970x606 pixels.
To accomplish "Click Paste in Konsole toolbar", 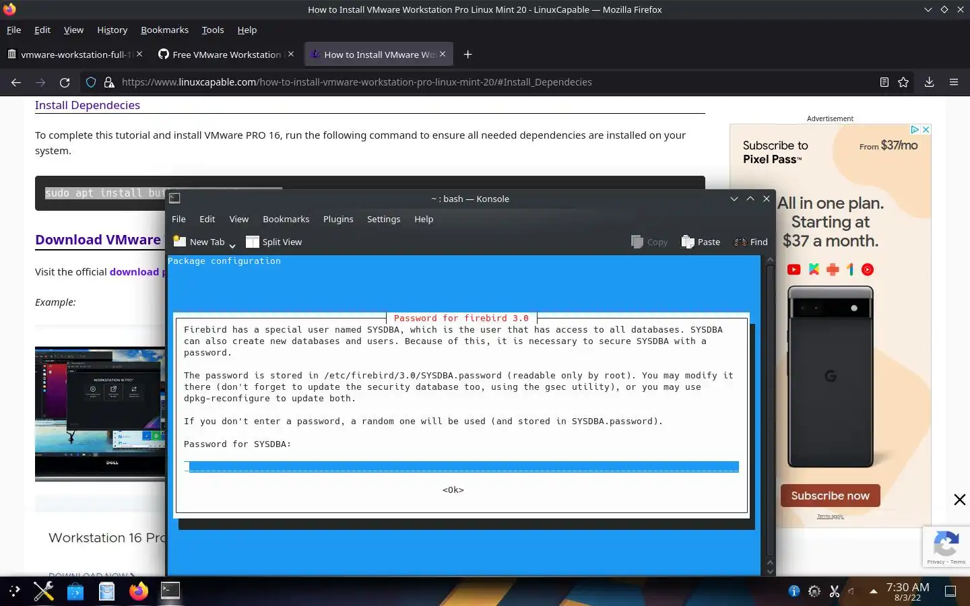I will click(x=701, y=242).
